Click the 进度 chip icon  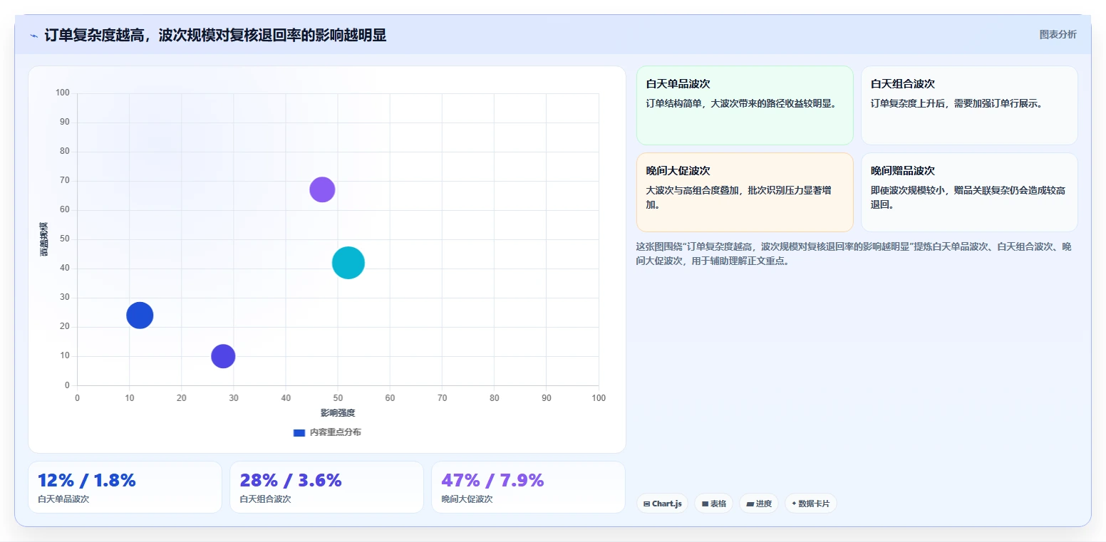(x=750, y=504)
